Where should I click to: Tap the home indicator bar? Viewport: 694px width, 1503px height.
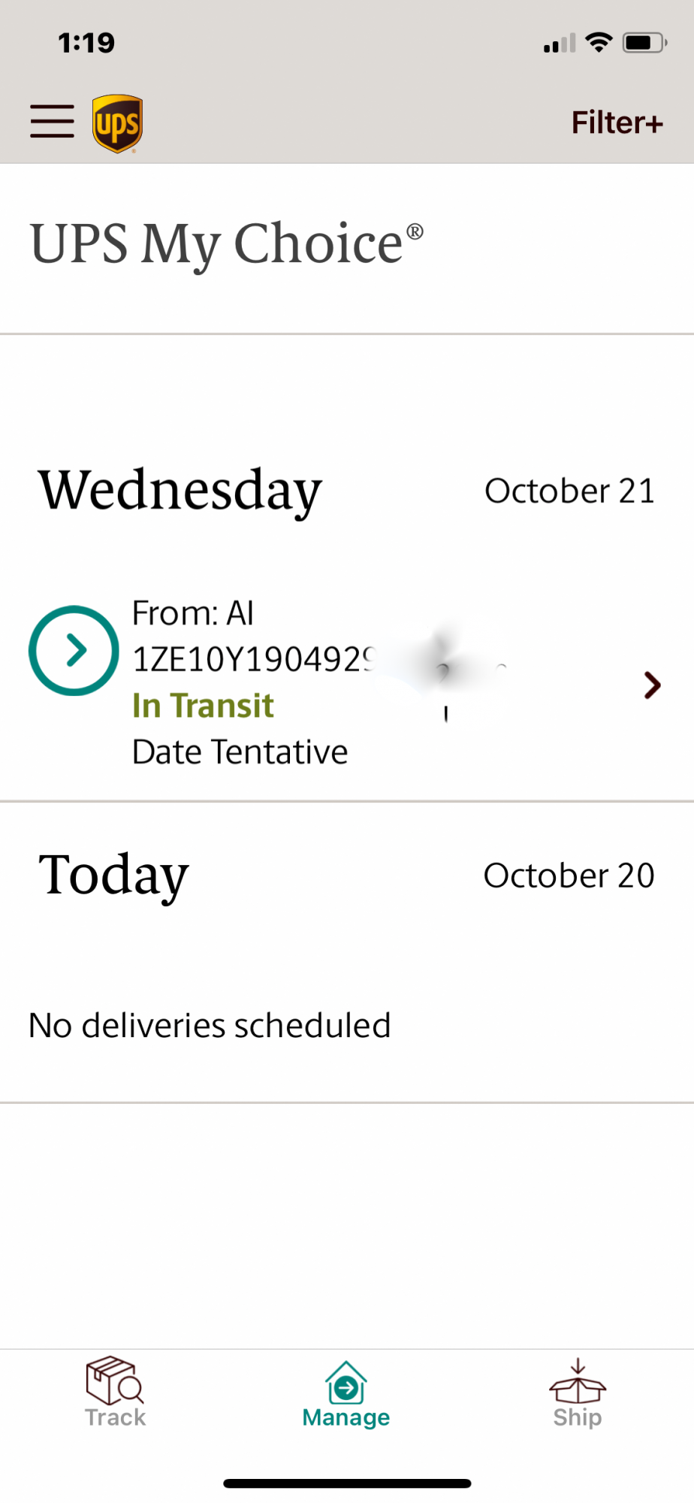click(347, 1483)
